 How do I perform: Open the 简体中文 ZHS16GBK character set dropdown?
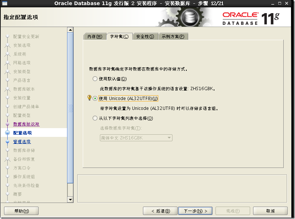coord(136,138)
